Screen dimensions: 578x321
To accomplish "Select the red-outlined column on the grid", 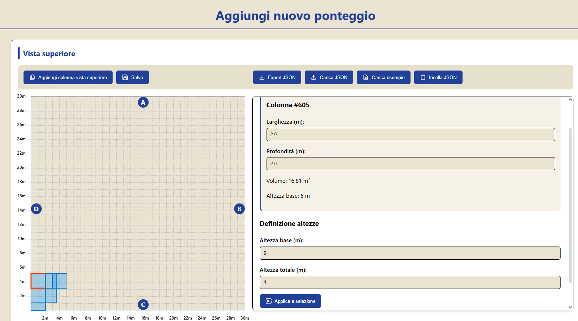I will [38, 281].
